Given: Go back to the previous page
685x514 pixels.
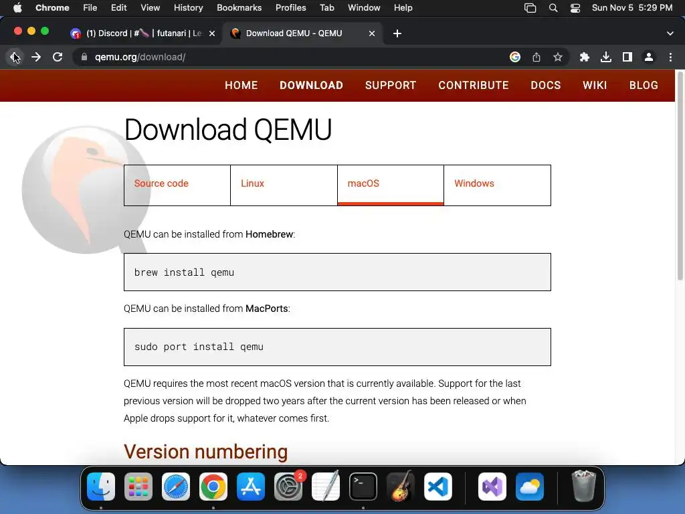Looking at the screenshot, I should (15, 57).
